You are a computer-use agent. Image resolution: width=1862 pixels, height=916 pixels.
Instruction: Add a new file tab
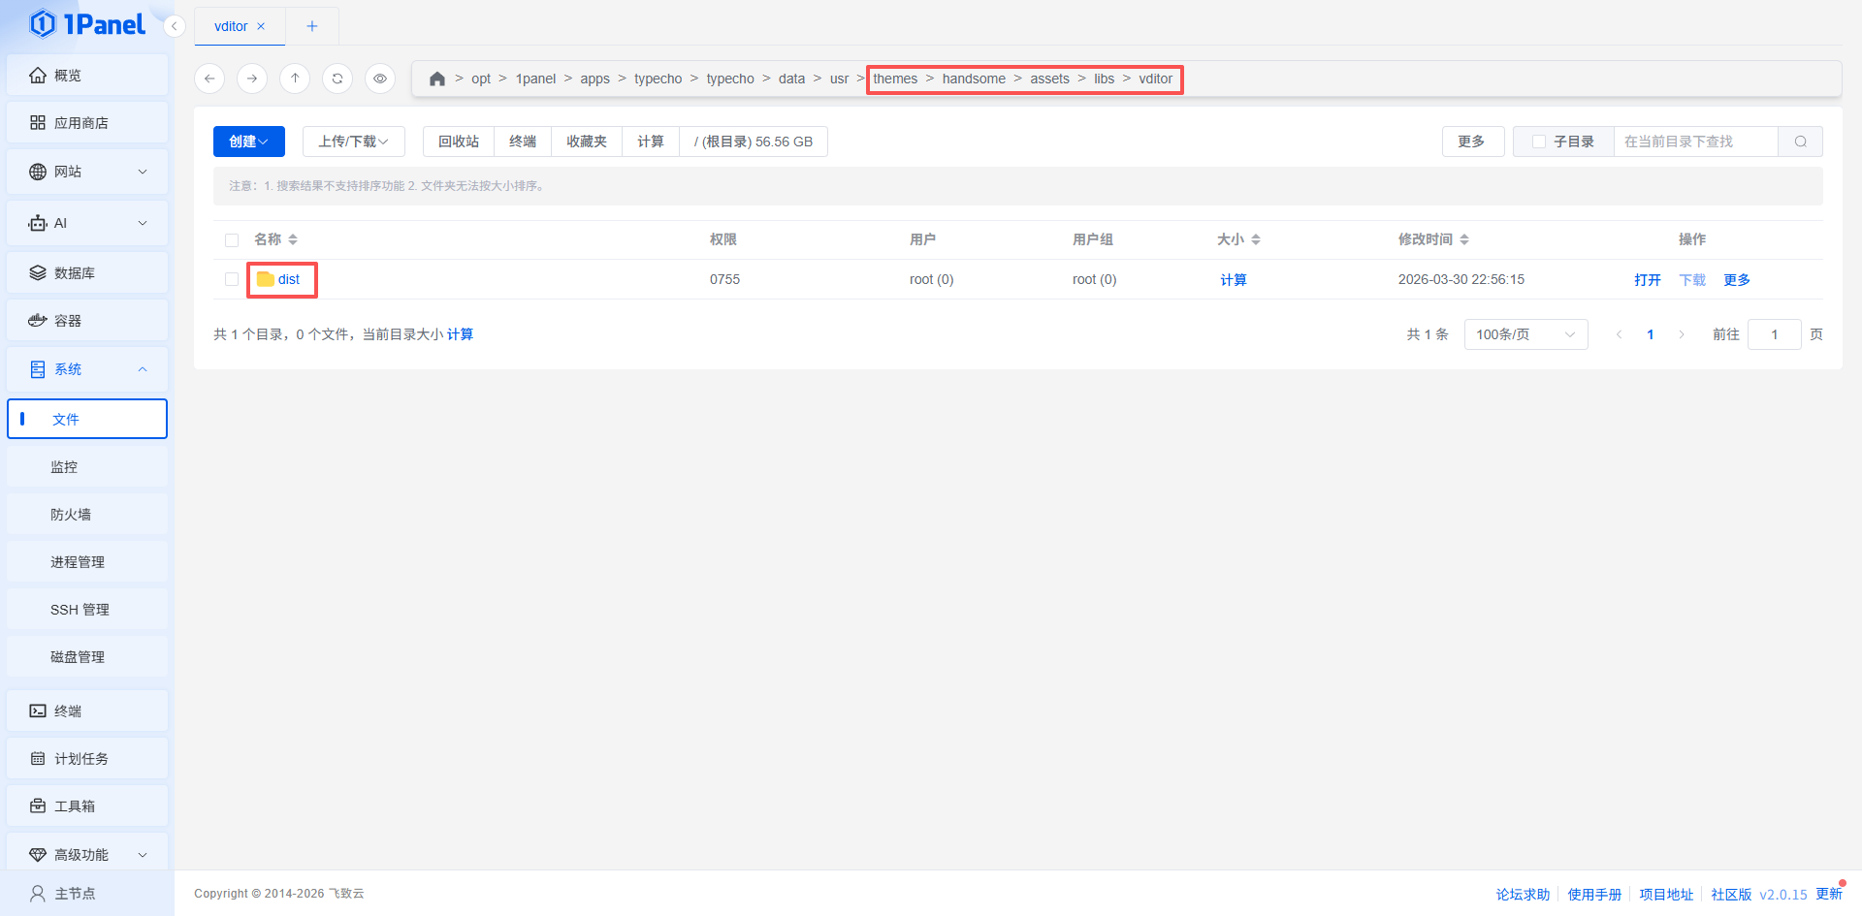(312, 26)
